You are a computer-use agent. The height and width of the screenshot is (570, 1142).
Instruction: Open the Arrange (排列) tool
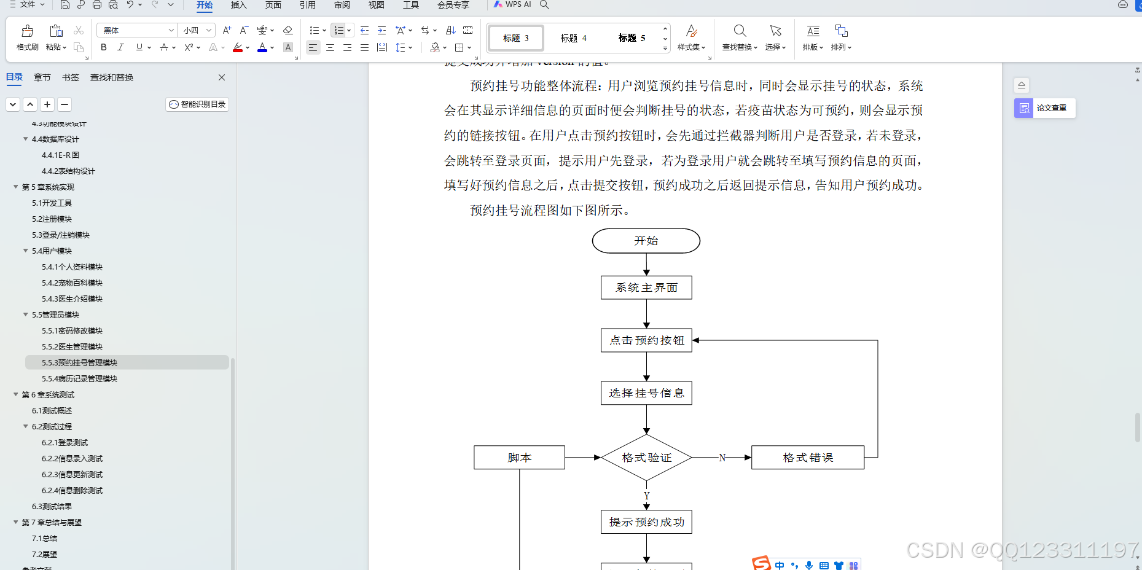(x=841, y=37)
